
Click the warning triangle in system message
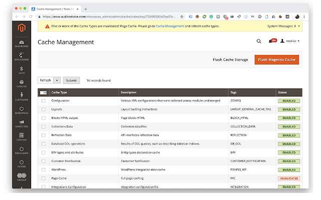click(47, 26)
